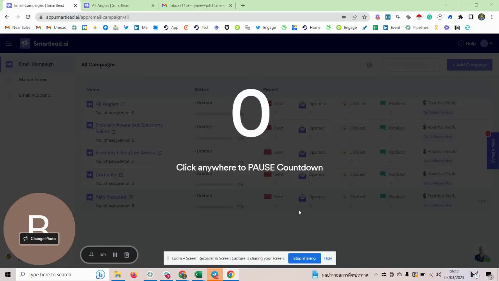The image size is (499, 281).
Task: Open Problem + Solution Aware campaign
Action: click(x=125, y=153)
